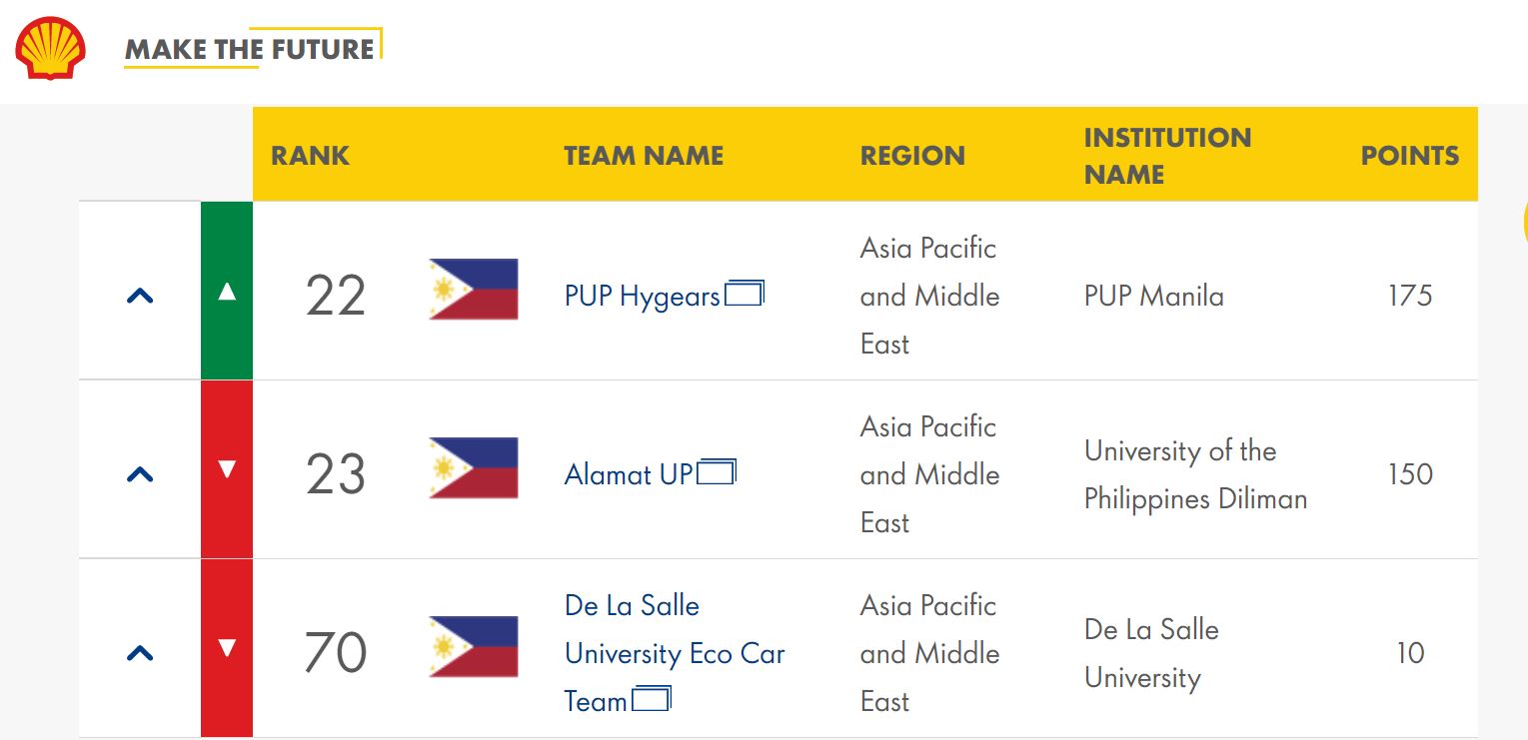1528x740 pixels.
Task: Sort by the POINTS column header
Action: (x=1410, y=156)
